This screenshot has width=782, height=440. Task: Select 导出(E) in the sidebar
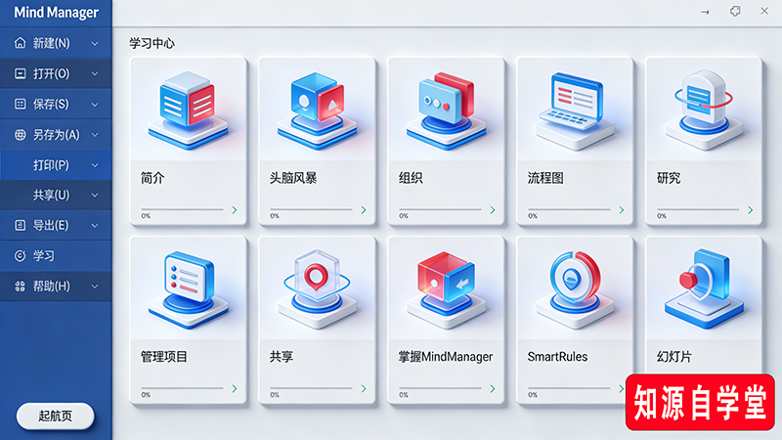click(56, 226)
